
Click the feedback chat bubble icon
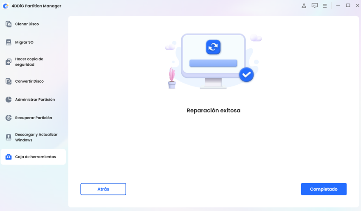pyautogui.click(x=314, y=6)
